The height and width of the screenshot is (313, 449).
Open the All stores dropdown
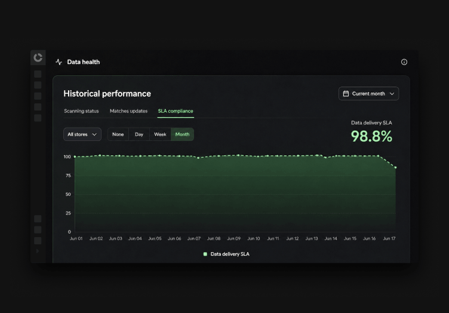coord(82,134)
